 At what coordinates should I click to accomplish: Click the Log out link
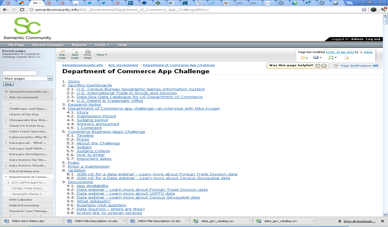click(x=373, y=39)
